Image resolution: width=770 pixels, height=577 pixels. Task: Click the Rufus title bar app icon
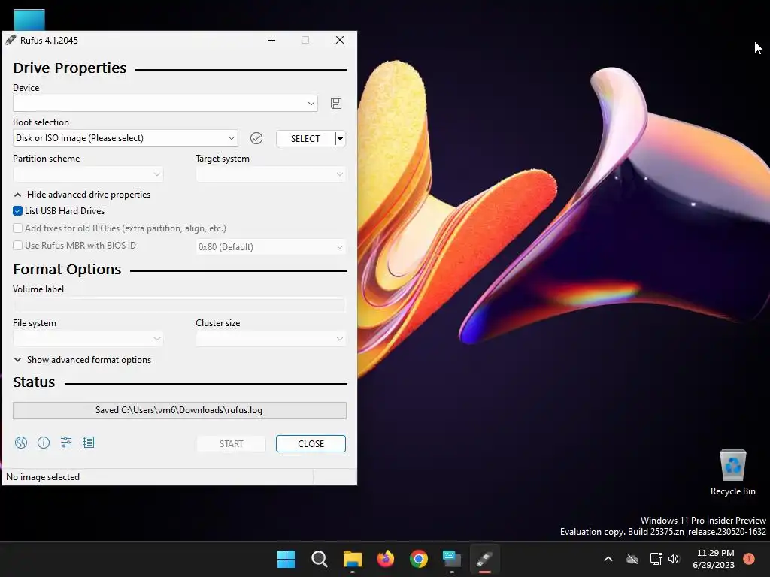point(11,41)
